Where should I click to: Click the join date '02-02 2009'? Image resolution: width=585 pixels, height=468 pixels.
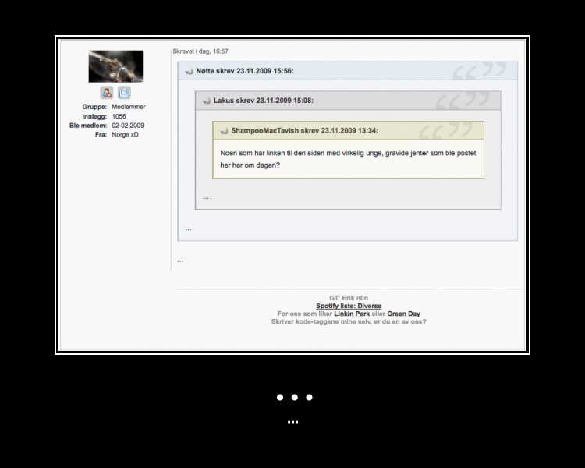pyautogui.click(x=128, y=126)
